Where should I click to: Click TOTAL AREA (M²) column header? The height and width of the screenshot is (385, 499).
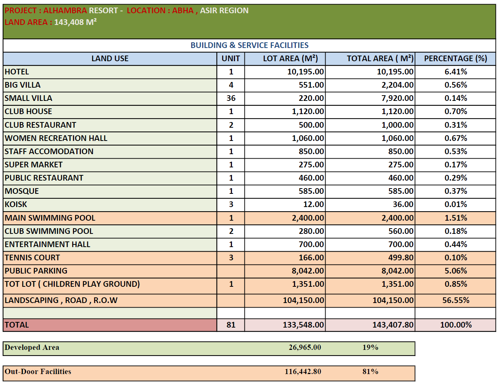(x=370, y=59)
